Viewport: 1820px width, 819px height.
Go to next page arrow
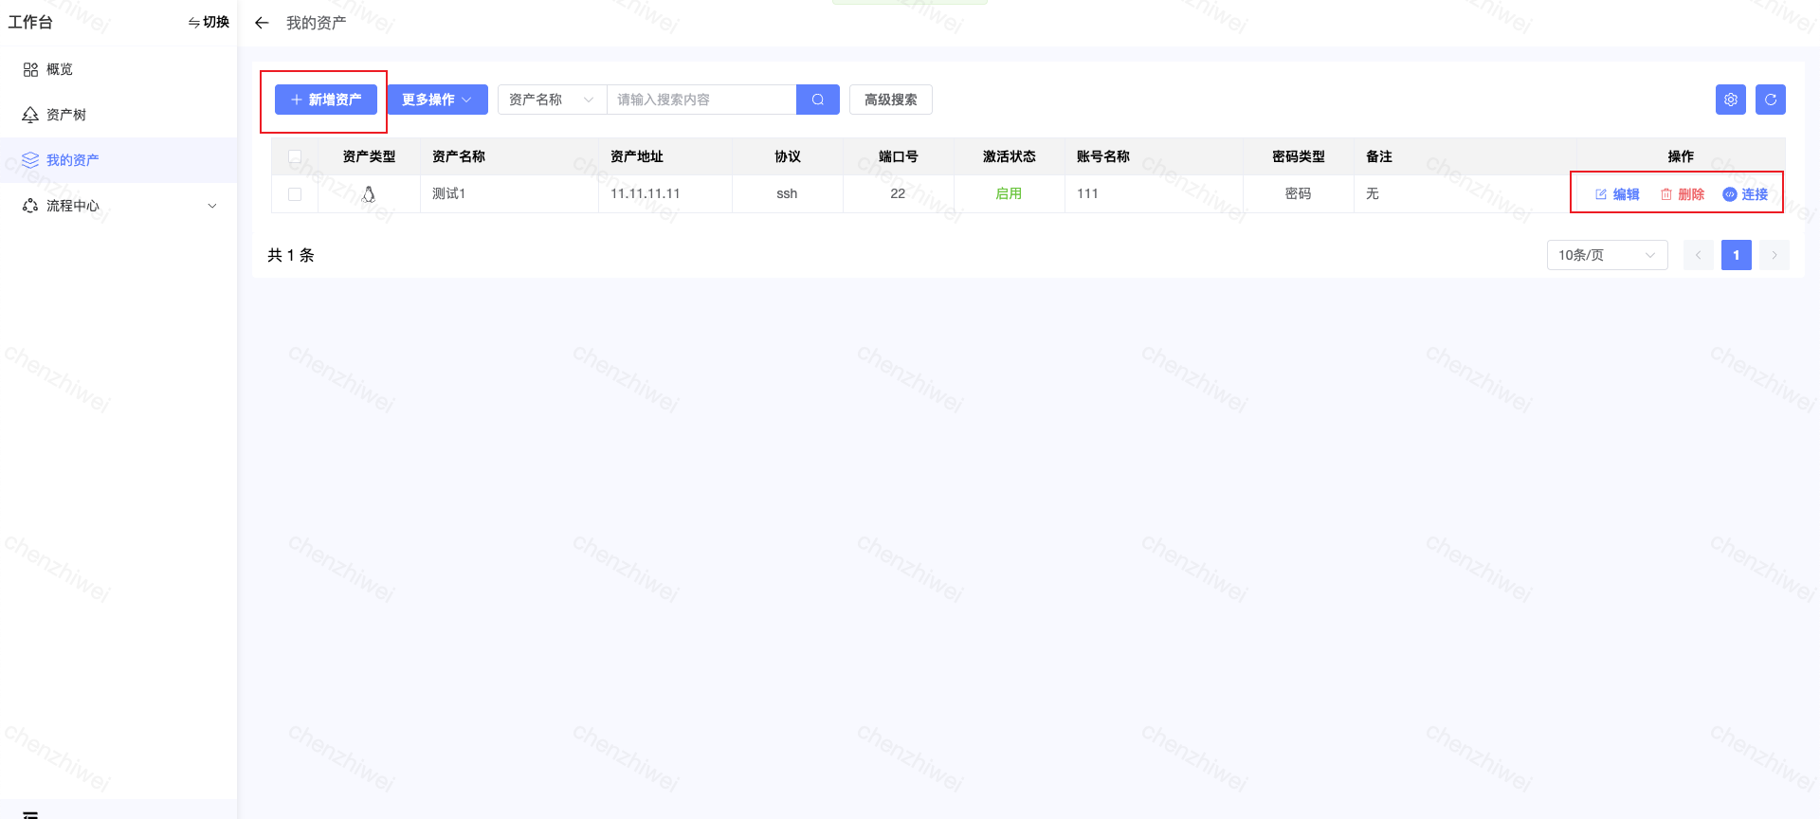(1774, 255)
